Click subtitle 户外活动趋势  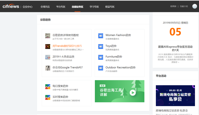[x=111, y=71]
